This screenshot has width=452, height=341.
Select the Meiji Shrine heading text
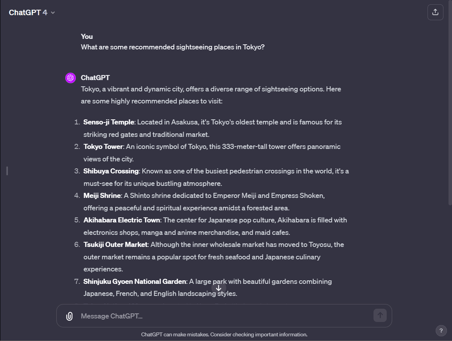[x=102, y=195]
